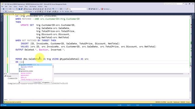Screen dimensions: 195x109
Task: Click the Save All icon
Action: [x=22, y=9]
